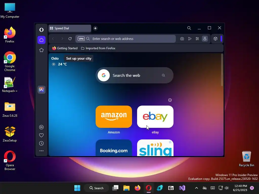Open the volume control in system tray

226,188
